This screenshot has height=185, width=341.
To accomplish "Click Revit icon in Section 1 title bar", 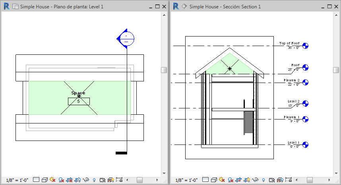I will coord(176,6).
